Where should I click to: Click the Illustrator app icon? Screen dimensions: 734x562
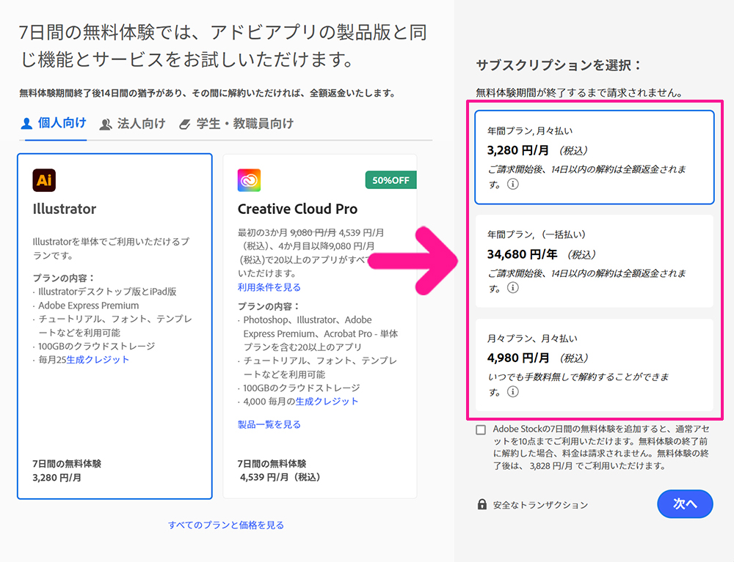[x=44, y=180]
